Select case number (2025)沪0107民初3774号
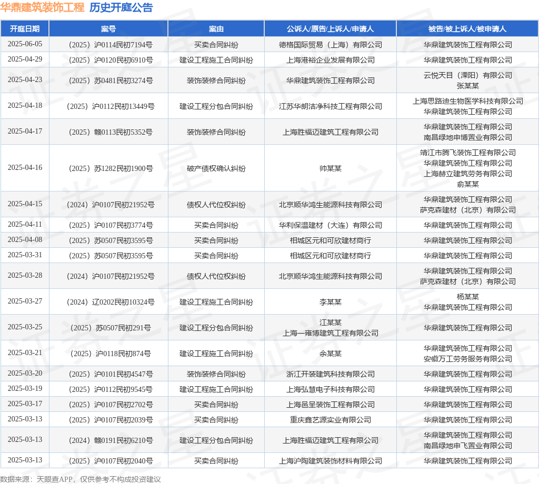The image size is (539, 484). click(111, 225)
